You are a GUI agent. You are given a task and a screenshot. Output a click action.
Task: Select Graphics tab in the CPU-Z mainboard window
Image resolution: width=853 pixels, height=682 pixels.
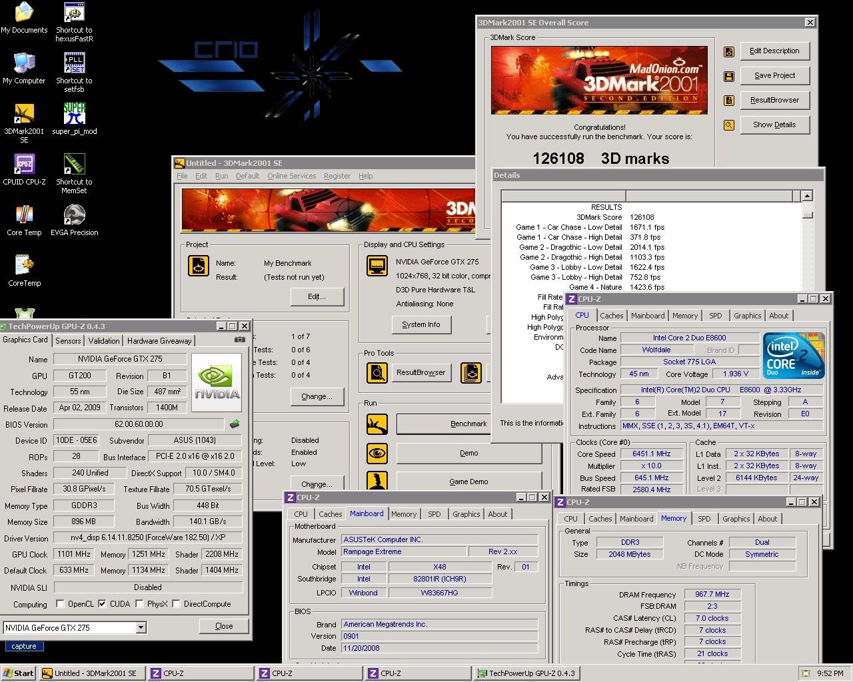(x=466, y=514)
